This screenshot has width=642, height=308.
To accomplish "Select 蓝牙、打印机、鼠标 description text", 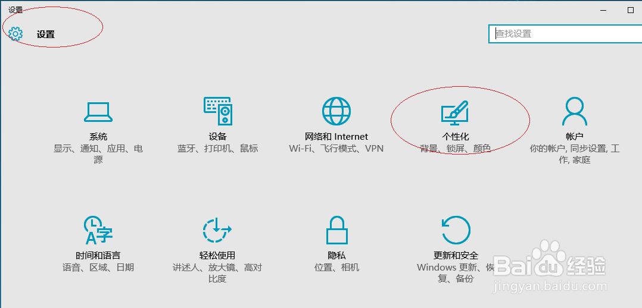I will point(217,149).
